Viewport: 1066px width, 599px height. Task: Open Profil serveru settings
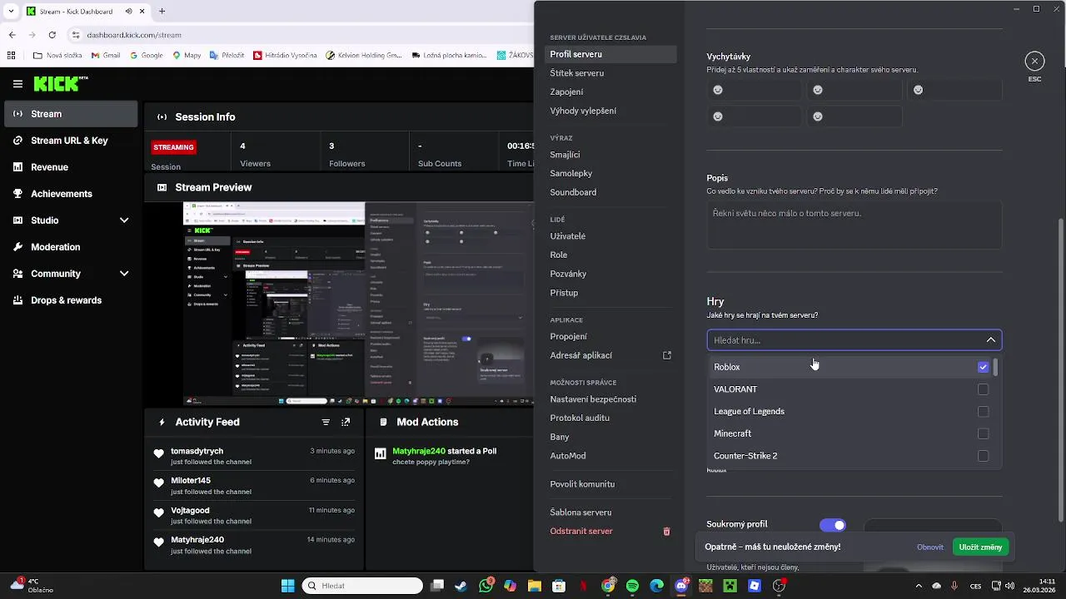coord(610,54)
